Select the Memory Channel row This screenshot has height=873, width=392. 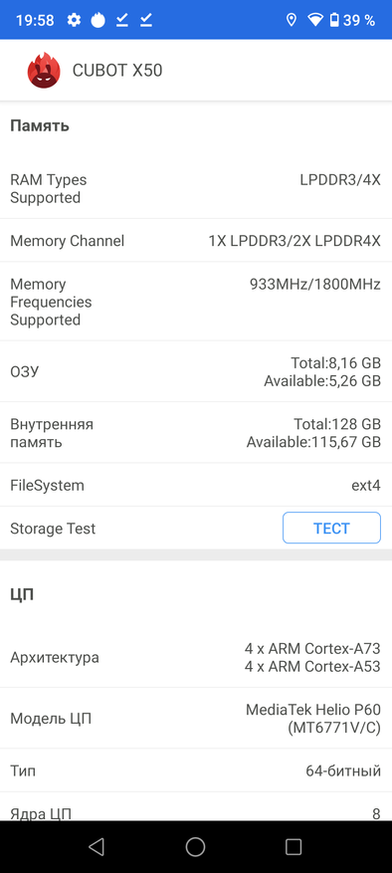pyautogui.click(x=196, y=241)
